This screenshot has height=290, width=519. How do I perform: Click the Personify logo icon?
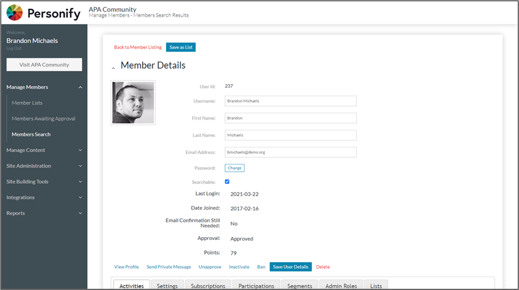click(x=15, y=13)
